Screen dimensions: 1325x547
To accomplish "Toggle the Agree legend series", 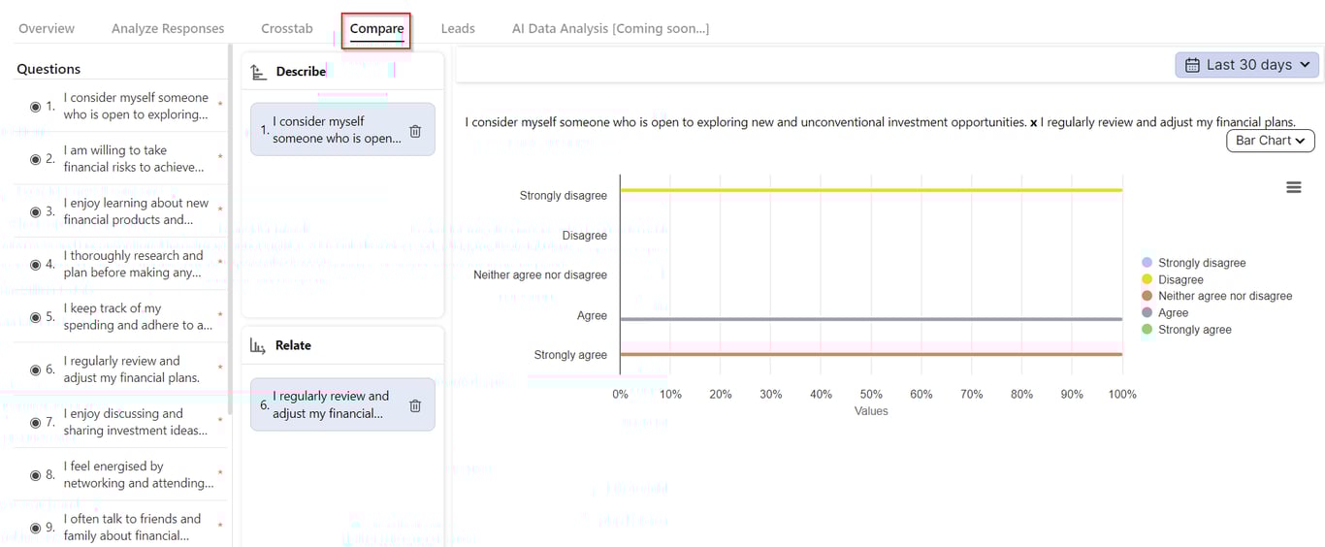I will pos(1173,312).
